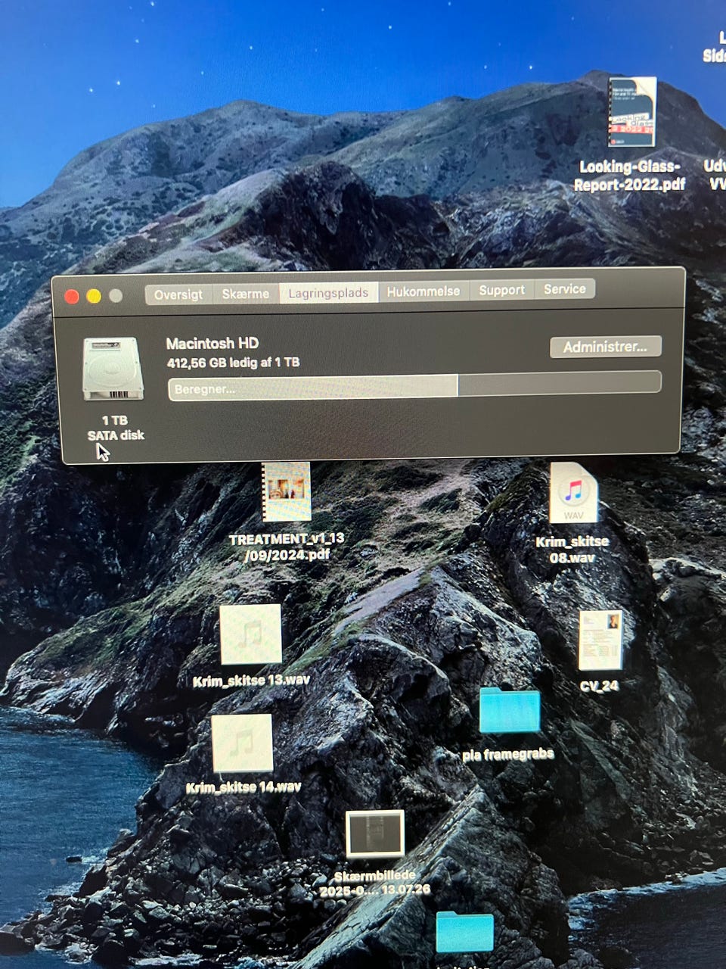Click the Macintosh HD disk icon
Screen dimensions: 726x969
[x=113, y=369]
